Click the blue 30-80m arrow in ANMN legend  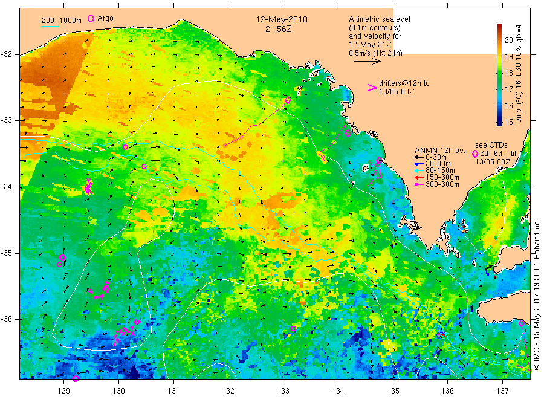419,164
